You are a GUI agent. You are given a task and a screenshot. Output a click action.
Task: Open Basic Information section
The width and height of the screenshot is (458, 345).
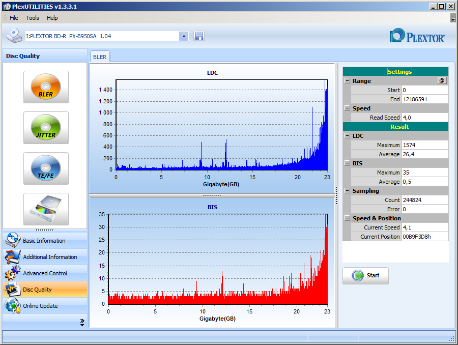point(45,240)
